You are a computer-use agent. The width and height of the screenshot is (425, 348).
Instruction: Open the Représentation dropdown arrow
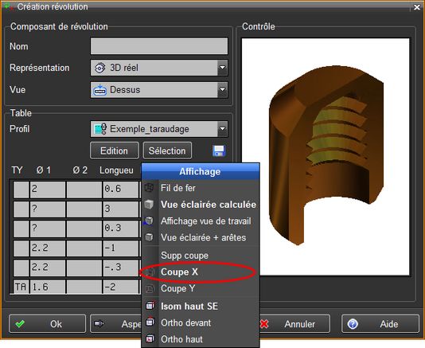222,68
